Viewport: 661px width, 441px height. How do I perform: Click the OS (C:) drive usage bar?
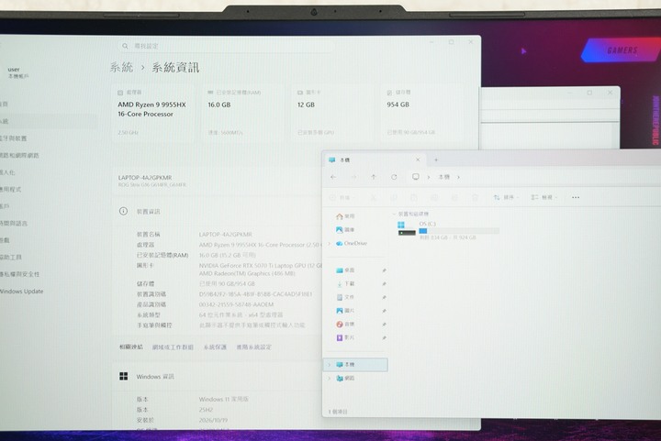459,231
